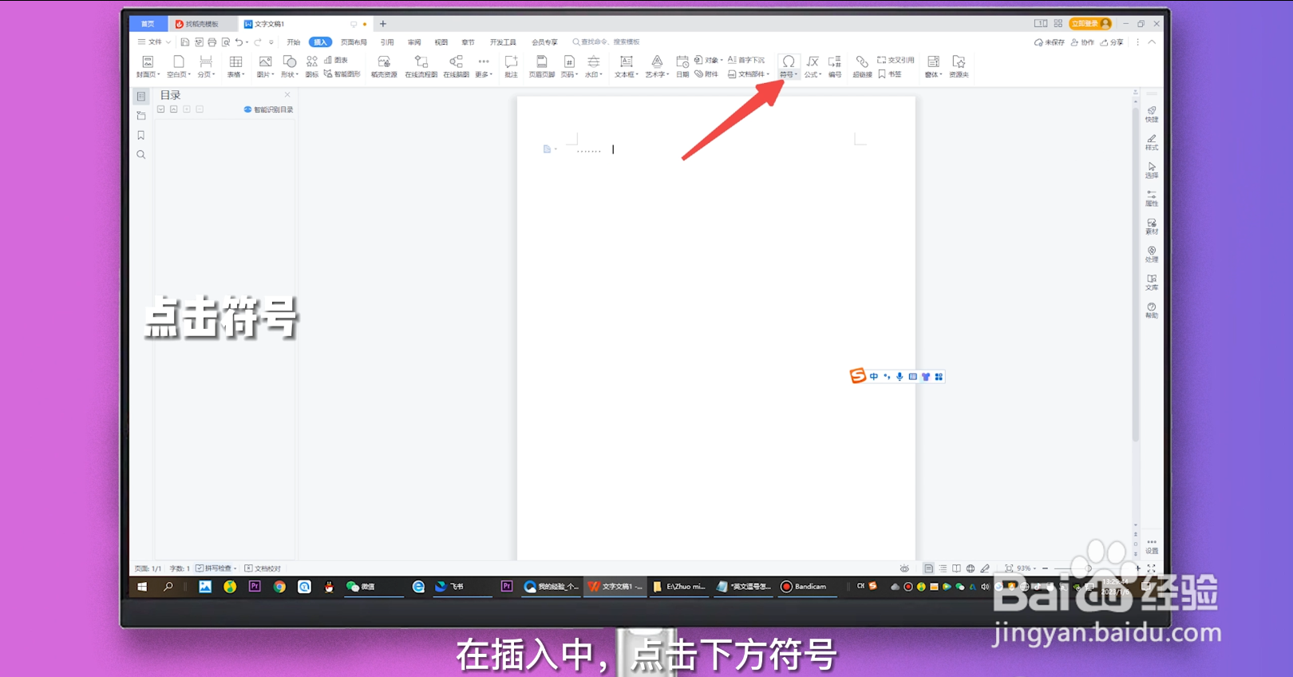Screen dimensions: 1293x677
Task: Click the 分享 (Share) button
Action: [1112, 42]
